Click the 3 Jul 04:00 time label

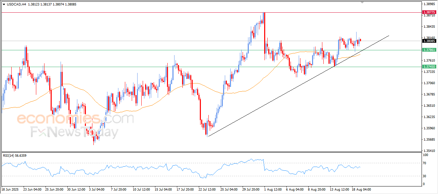coord(97,189)
